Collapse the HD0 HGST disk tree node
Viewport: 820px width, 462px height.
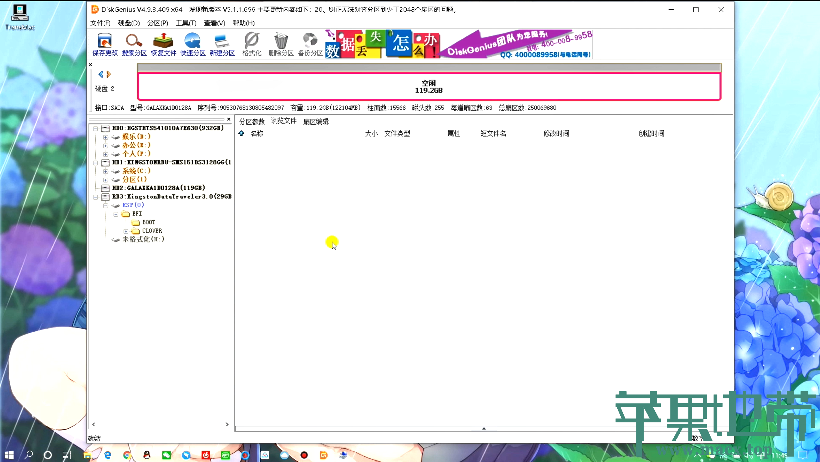[x=95, y=128]
